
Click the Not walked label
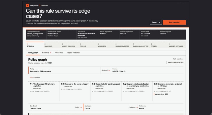(x=178, y=59)
